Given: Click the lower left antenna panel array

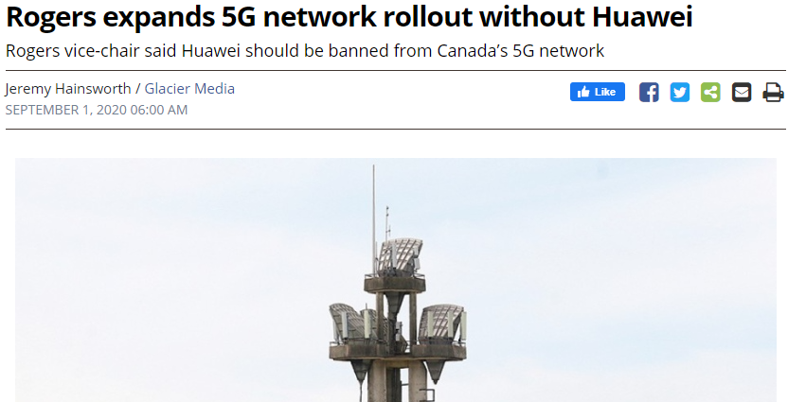Looking at the screenshot, I should tap(352, 323).
